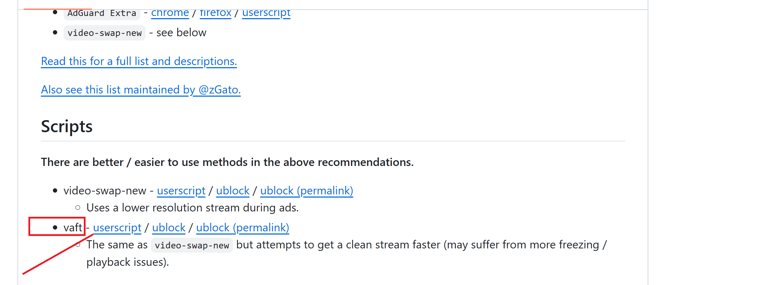Open the vaft ublock link
Viewport: 773px width, 285px height.
[169, 228]
